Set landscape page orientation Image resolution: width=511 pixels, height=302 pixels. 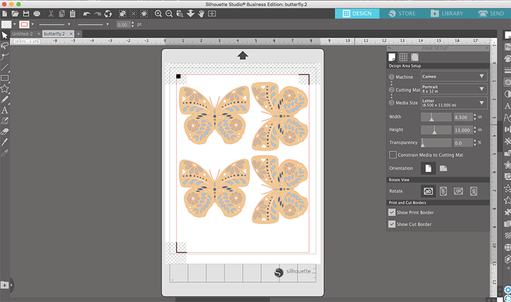click(x=443, y=168)
